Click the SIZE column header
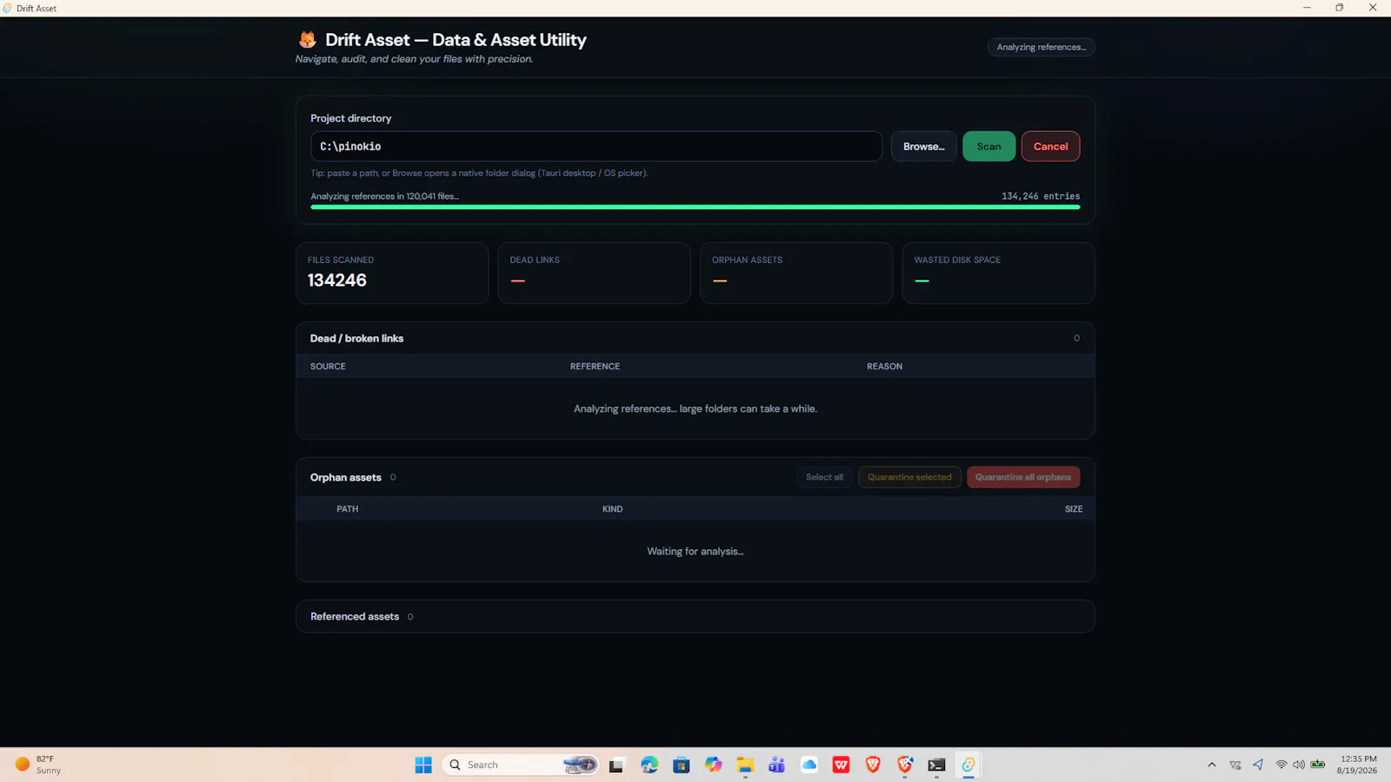1391x782 pixels. (x=1074, y=509)
